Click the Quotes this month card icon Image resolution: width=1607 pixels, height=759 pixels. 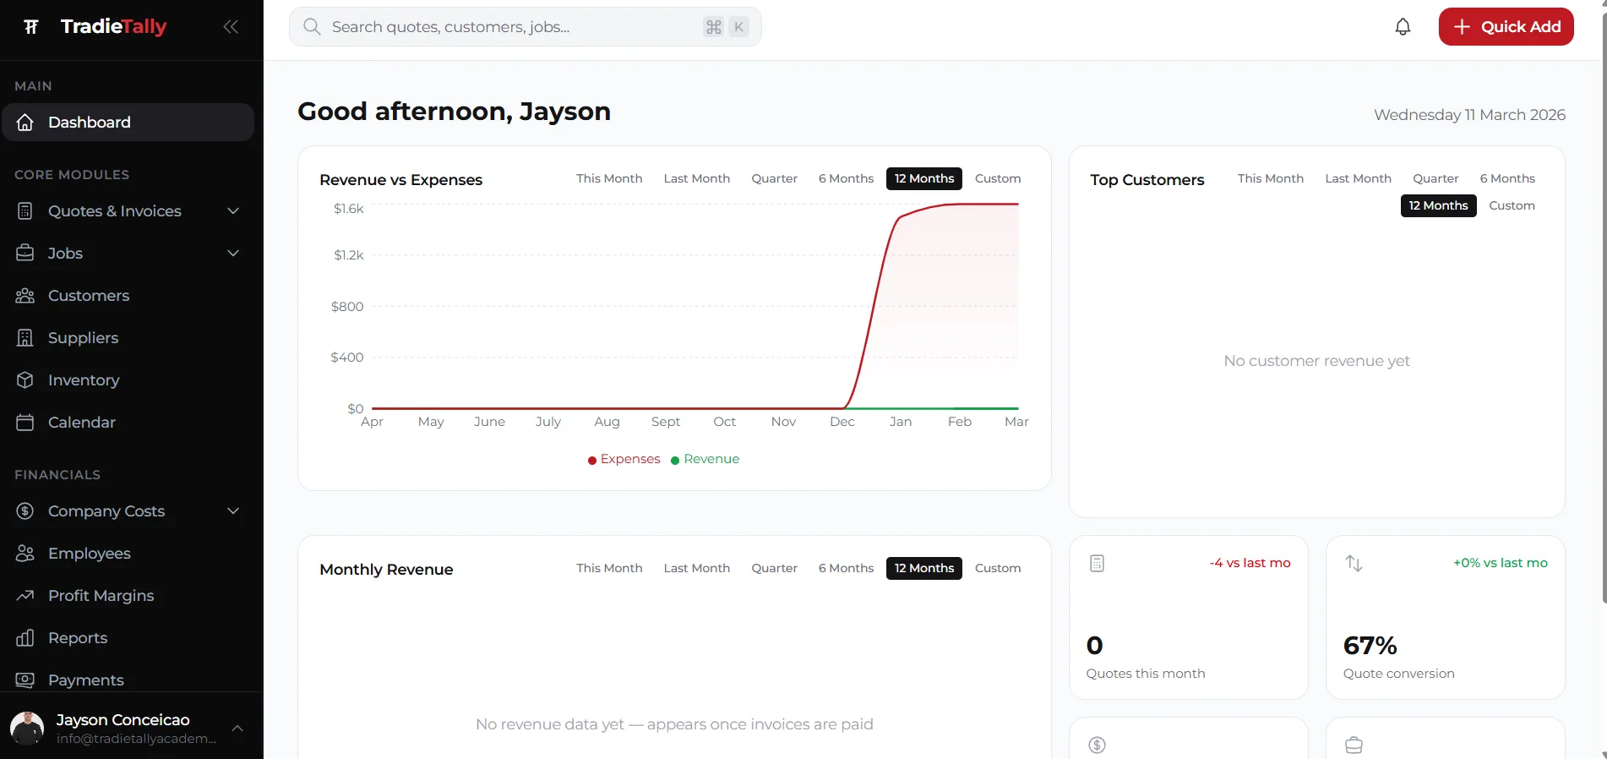pyautogui.click(x=1097, y=564)
